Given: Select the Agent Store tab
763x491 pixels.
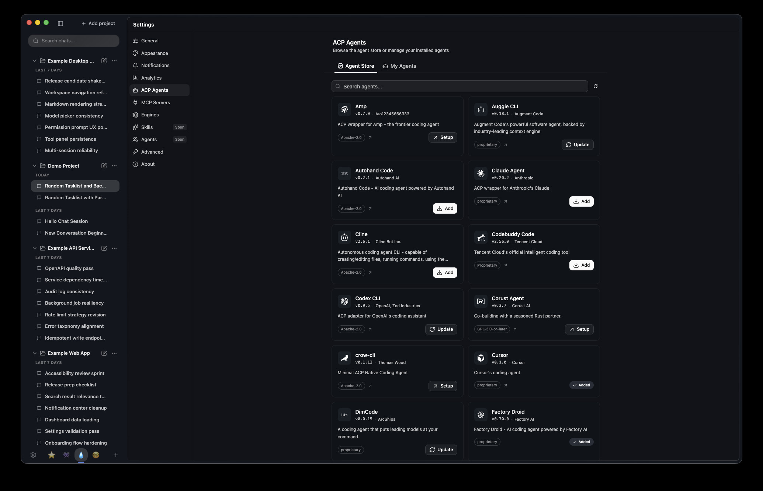Looking at the screenshot, I should (356, 66).
